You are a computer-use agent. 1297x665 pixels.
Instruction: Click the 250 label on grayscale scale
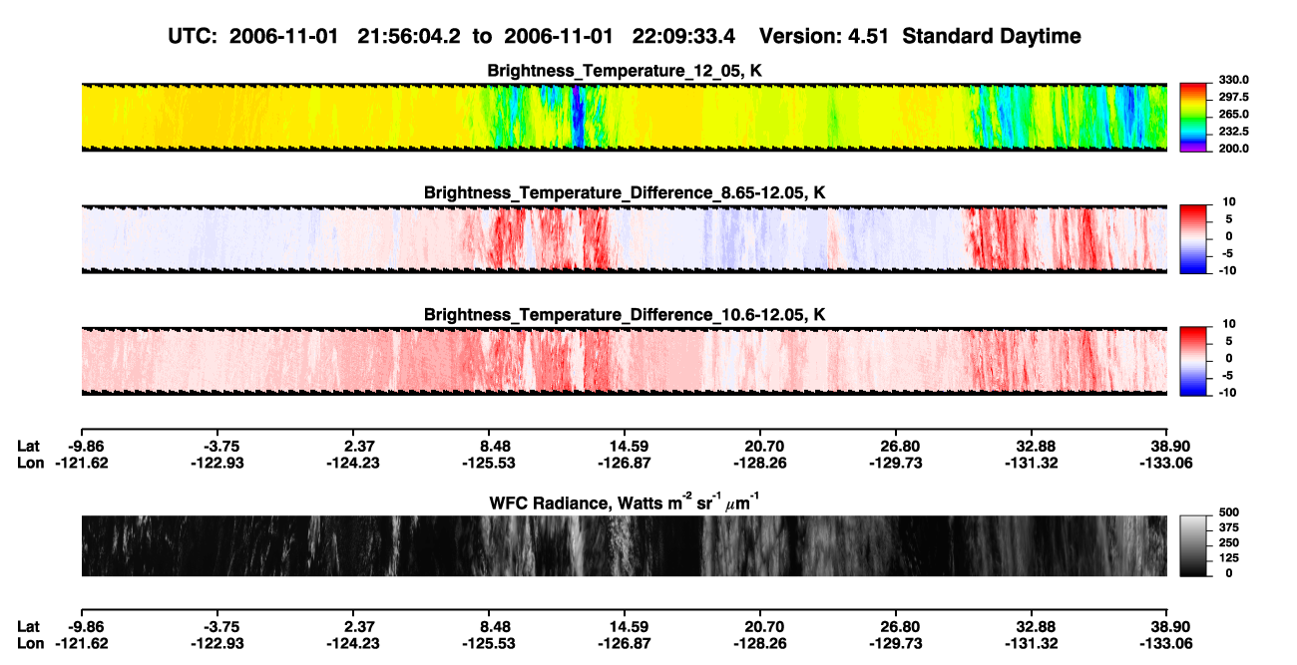click(x=1230, y=542)
